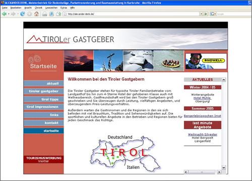The image size is (252, 181).
Task: Reload the page with the refresh icon
Action: (22, 14)
